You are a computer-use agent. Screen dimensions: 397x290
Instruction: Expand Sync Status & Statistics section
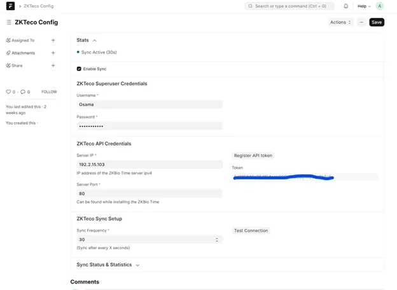137,265
